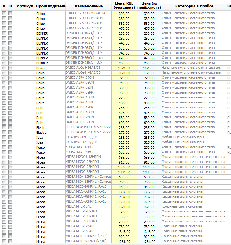The height and width of the screenshot is (245, 231).
Task: Select the markup price 1170.00 cell
Action: point(124,73)
